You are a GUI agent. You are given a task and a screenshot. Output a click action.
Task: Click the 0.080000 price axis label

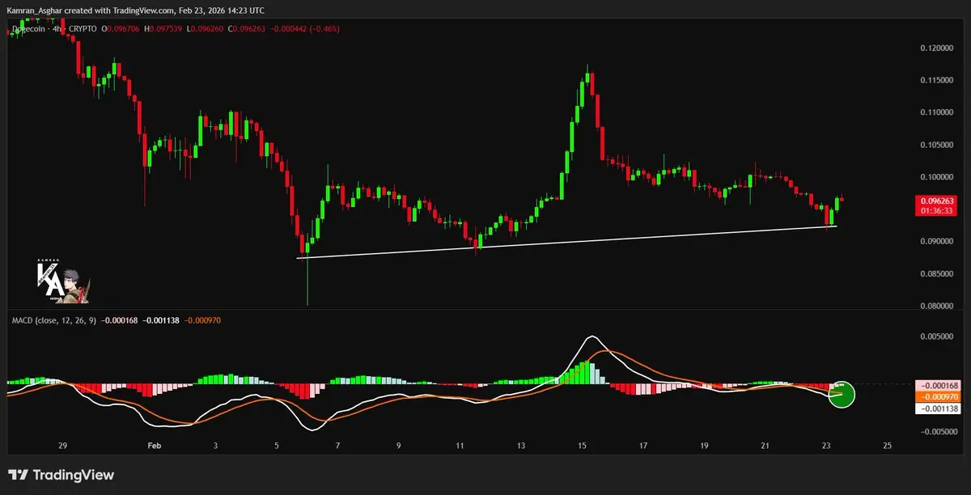point(937,306)
